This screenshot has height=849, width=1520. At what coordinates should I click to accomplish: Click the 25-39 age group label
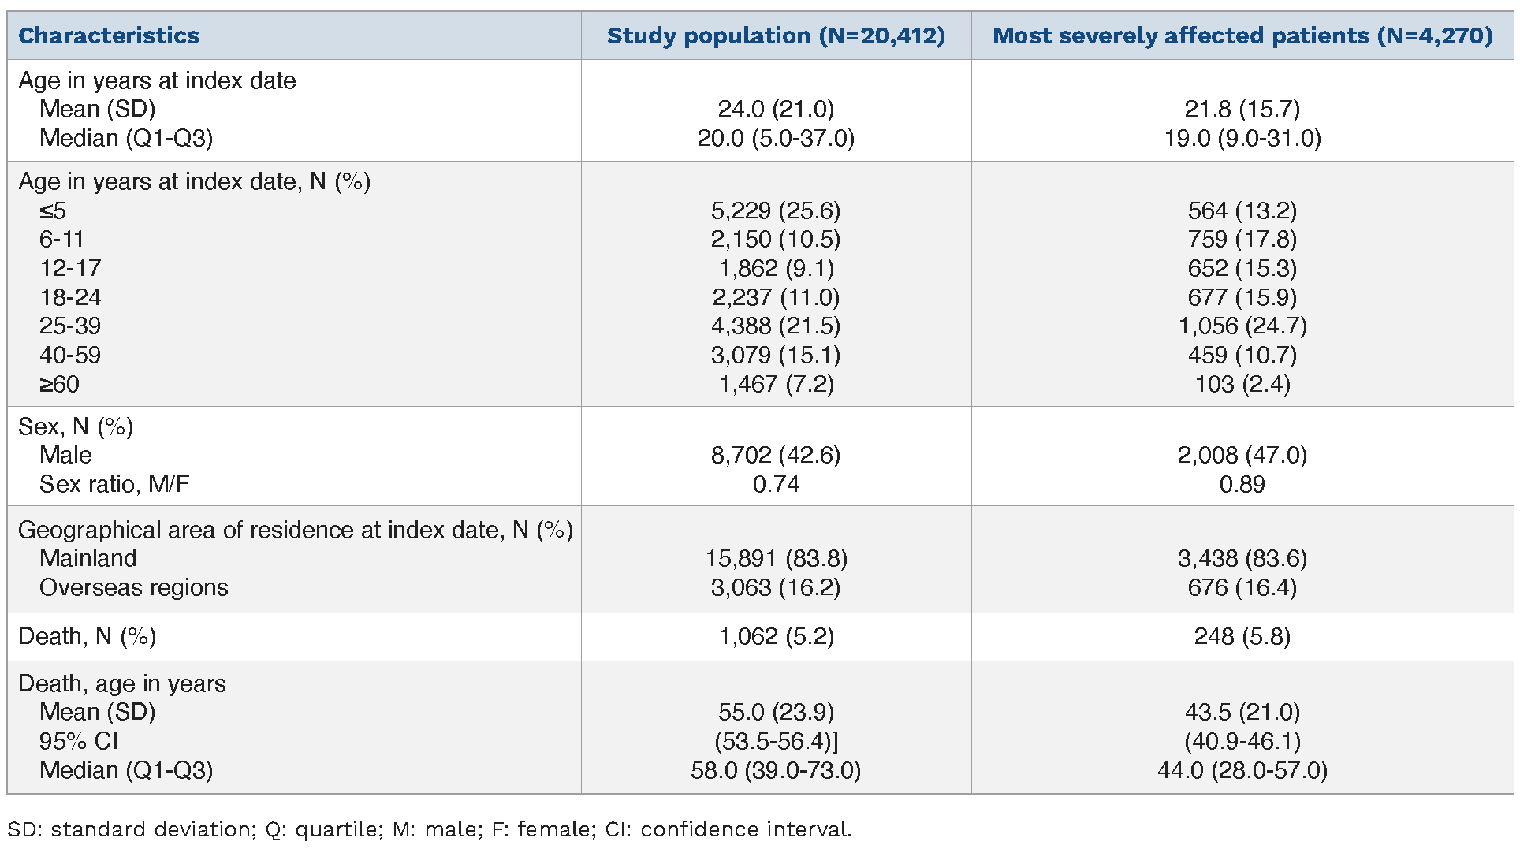pyautogui.click(x=70, y=326)
